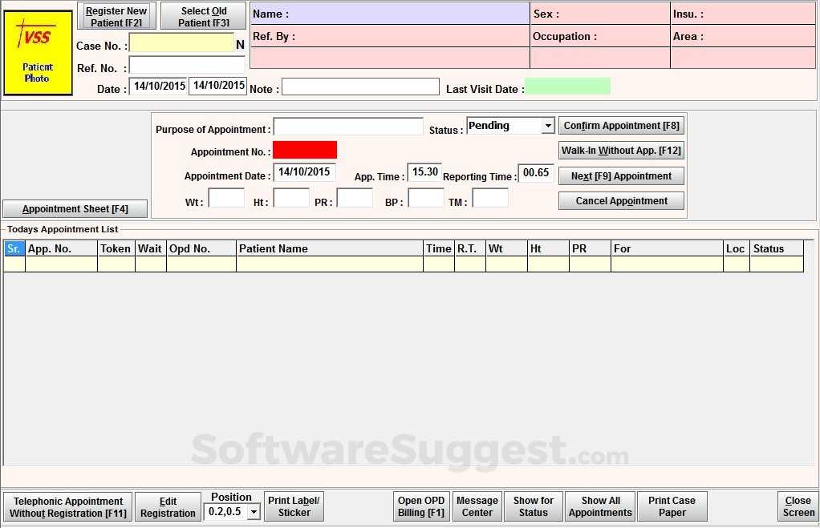Viewport: 820px width, 528px height.
Task: Cancel the current appointment
Action: pyautogui.click(x=620, y=200)
